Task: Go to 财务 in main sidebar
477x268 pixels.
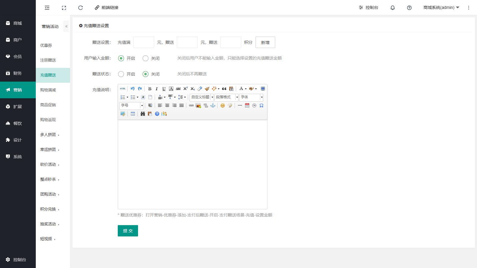Action: (18, 73)
